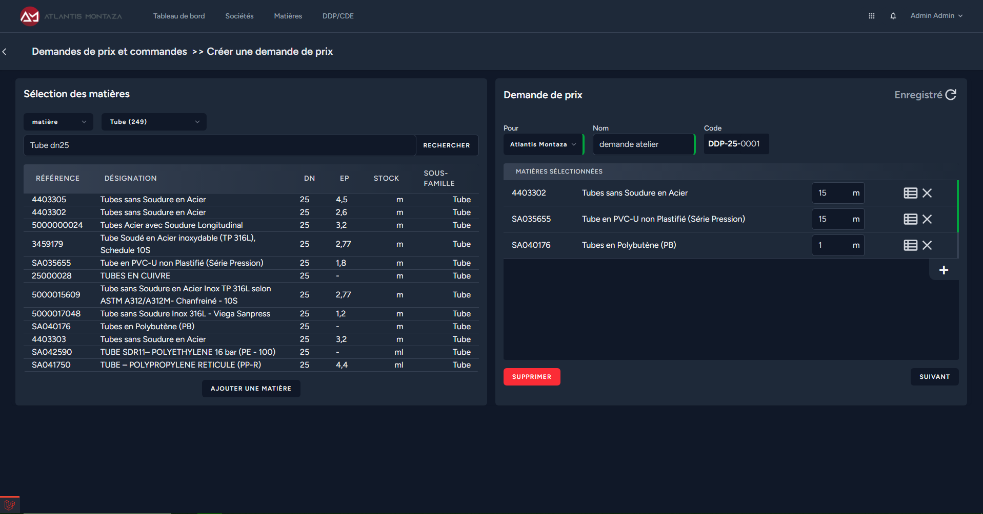Image resolution: width=983 pixels, height=514 pixels.
Task: Open details table icon for 4403302
Action: (910, 193)
